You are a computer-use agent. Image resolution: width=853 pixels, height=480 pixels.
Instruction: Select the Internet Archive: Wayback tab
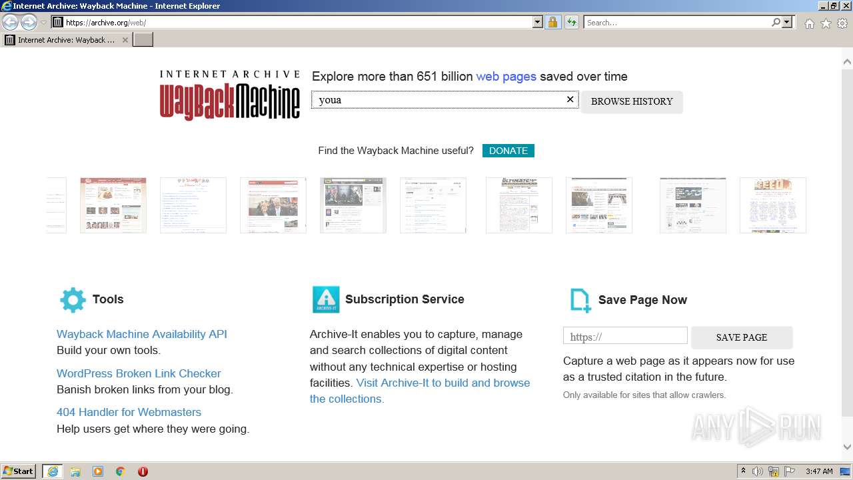(x=65, y=40)
